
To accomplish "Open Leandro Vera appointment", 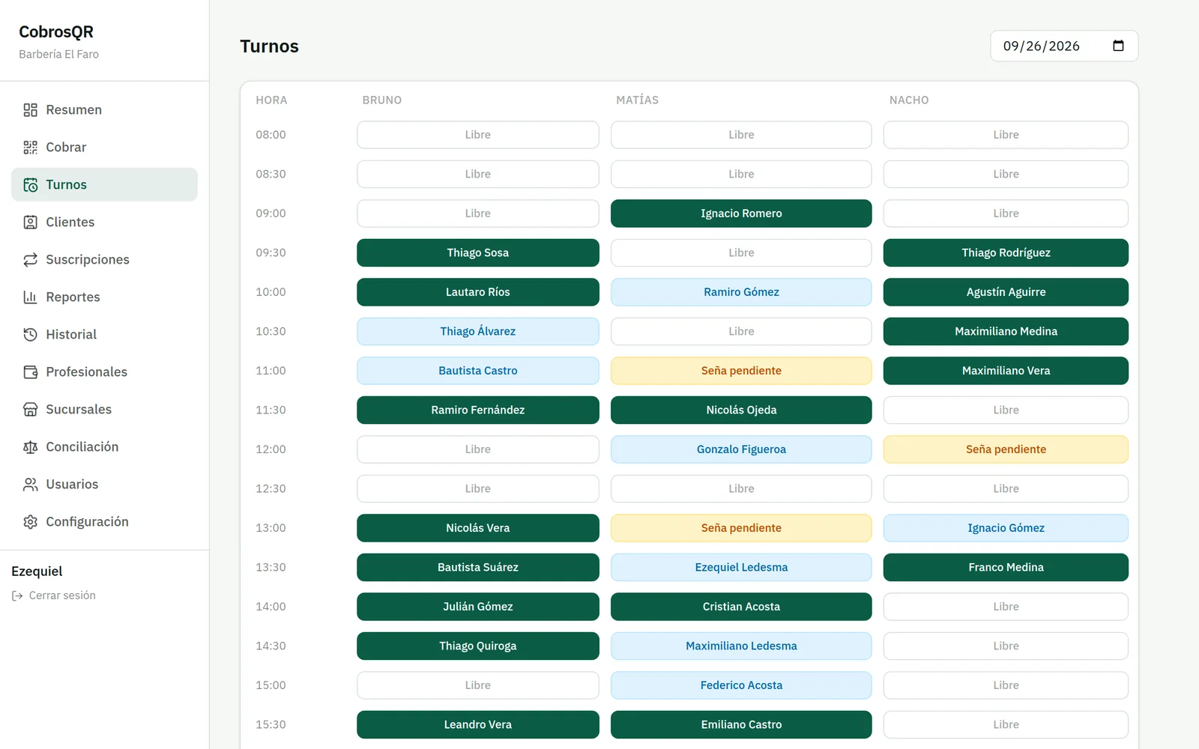I will pyautogui.click(x=478, y=724).
